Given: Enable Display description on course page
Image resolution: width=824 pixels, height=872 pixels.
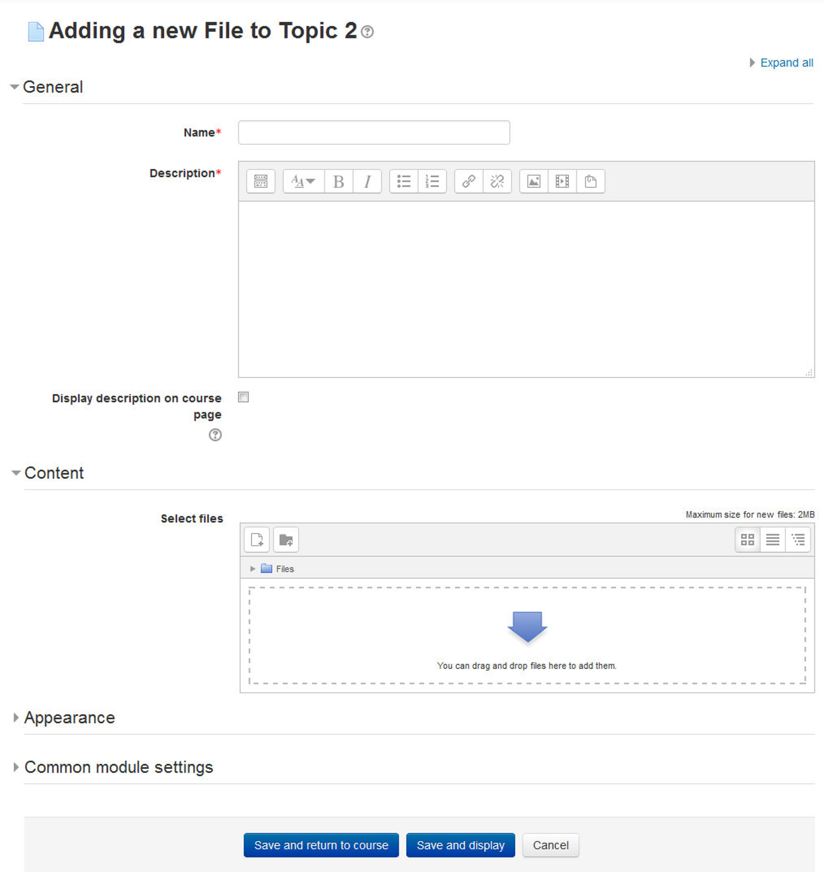Looking at the screenshot, I should 243,397.
